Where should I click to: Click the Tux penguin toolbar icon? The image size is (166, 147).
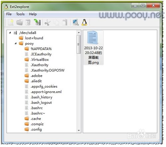pos(84,22)
